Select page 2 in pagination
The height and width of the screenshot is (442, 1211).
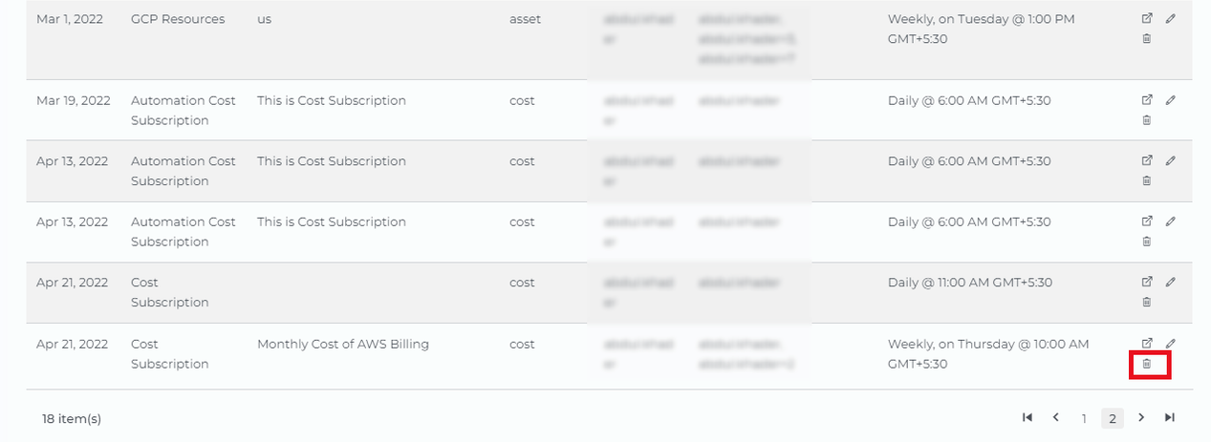pyautogui.click(x=1112, y=418)
